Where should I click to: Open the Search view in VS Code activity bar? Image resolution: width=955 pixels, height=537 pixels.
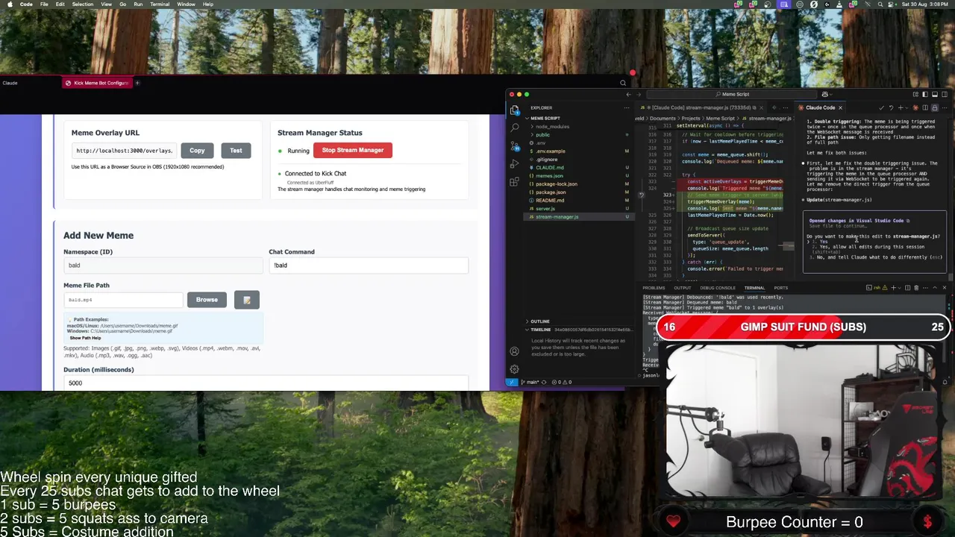514,128
